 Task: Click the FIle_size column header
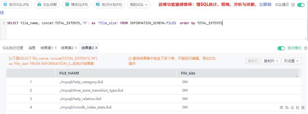click(x=238, y=73)
